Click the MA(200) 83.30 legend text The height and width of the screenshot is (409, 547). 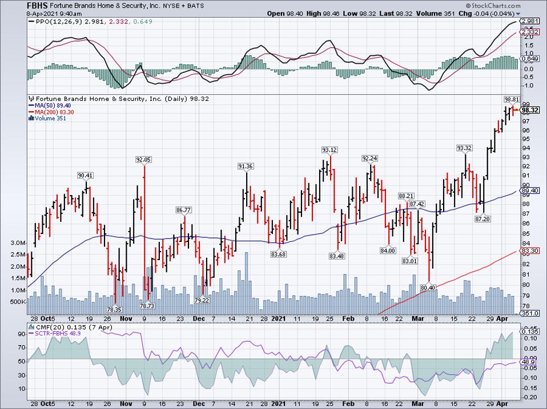[54, 112]
